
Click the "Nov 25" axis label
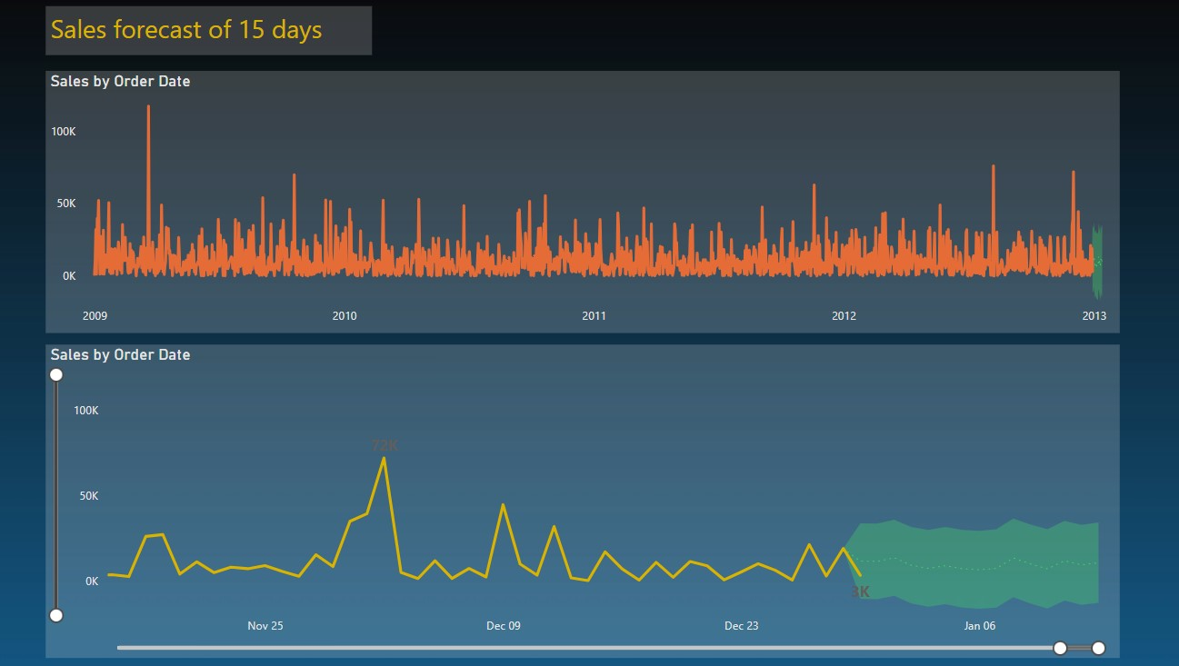coord(265,625)
